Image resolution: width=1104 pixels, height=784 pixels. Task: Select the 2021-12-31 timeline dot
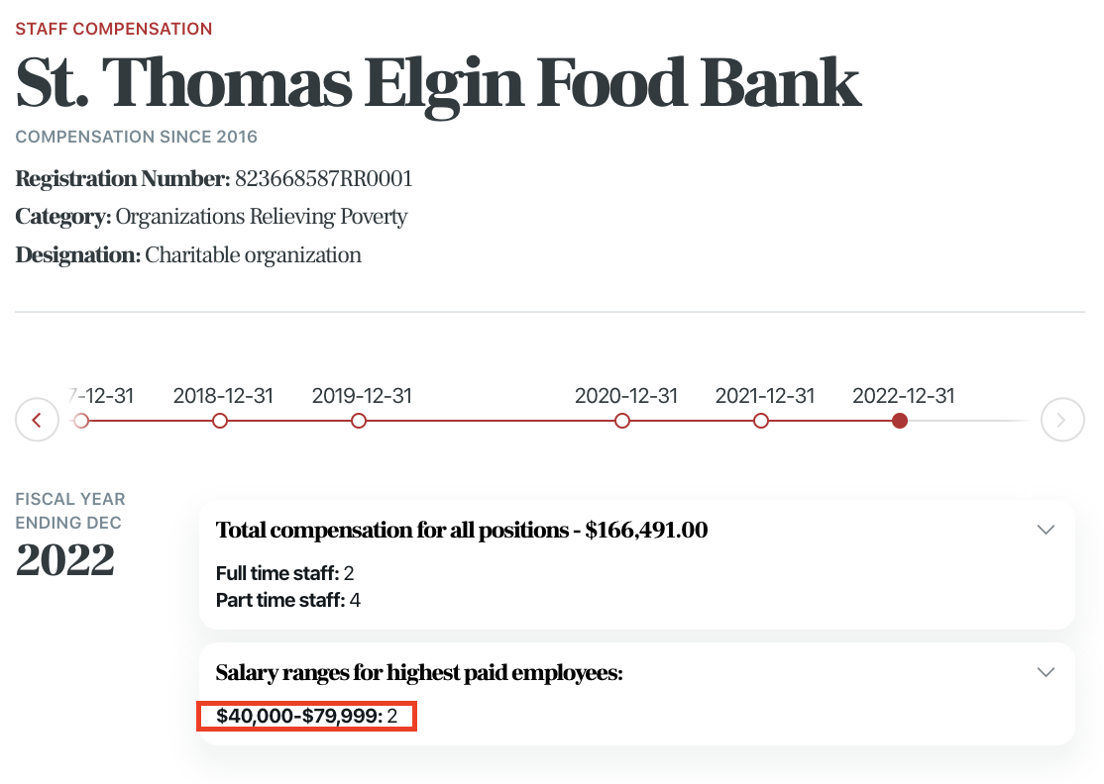pyautogui.click(x=761, y=421)
